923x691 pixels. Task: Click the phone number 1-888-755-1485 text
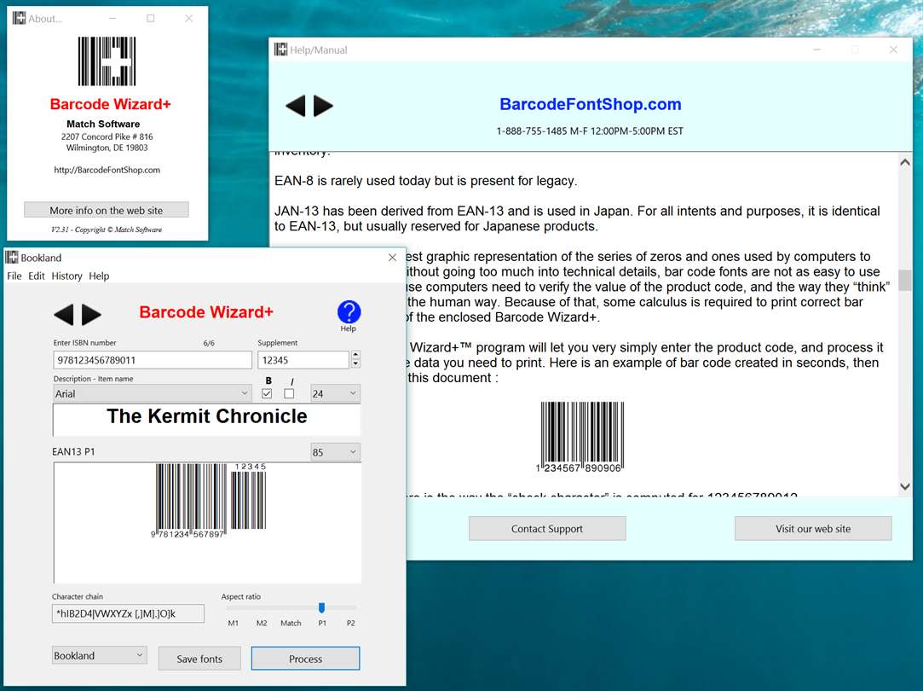point(532,131)
